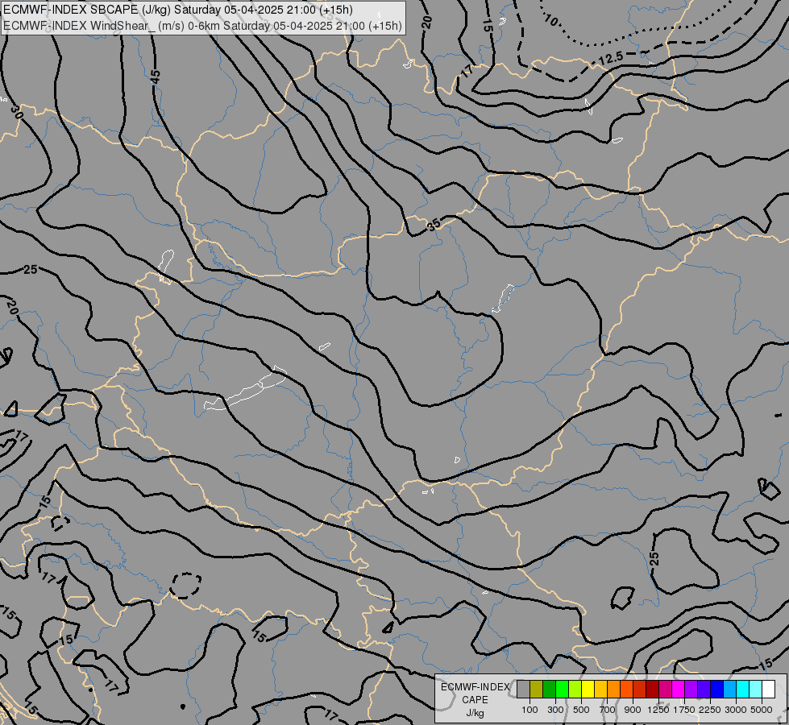789x725 pixels.
Task: Click the 45 wind shear contour label
Action: [x=155, y=77]
